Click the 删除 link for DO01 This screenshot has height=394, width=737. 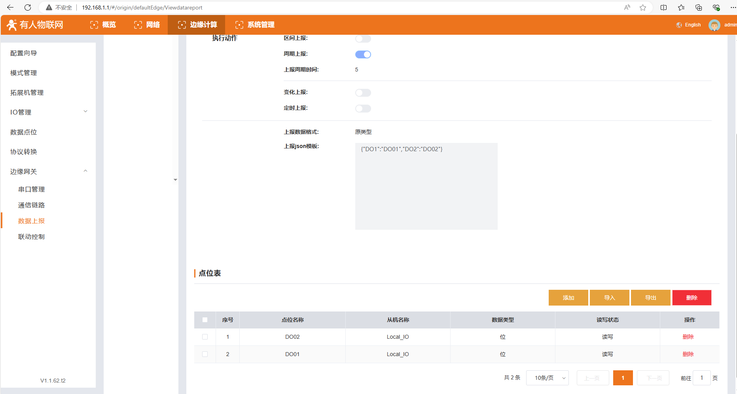tap(688, 354)
